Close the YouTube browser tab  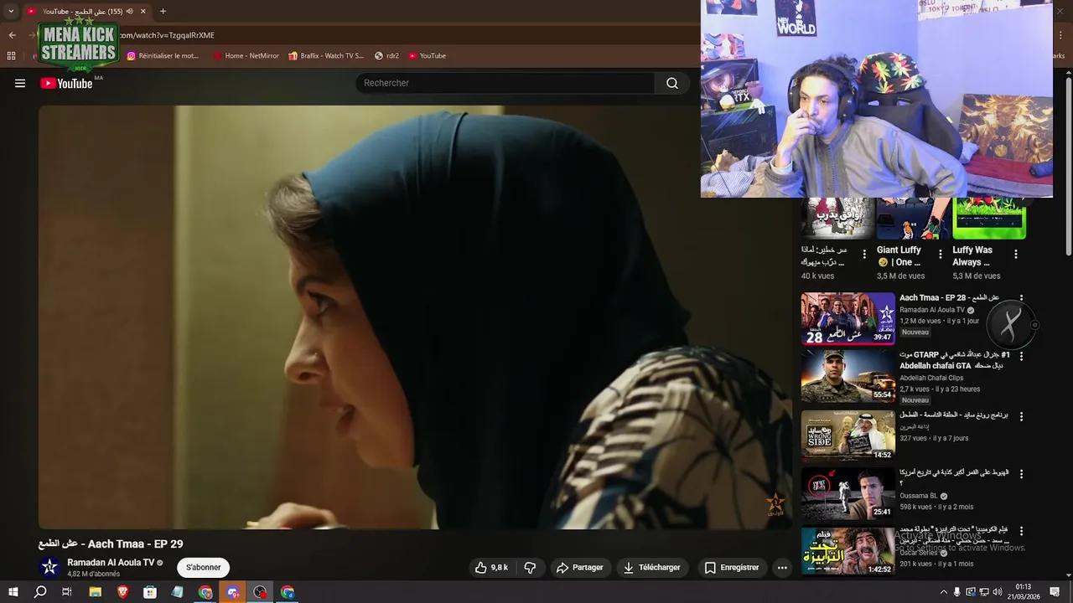[x=143, y=11]
